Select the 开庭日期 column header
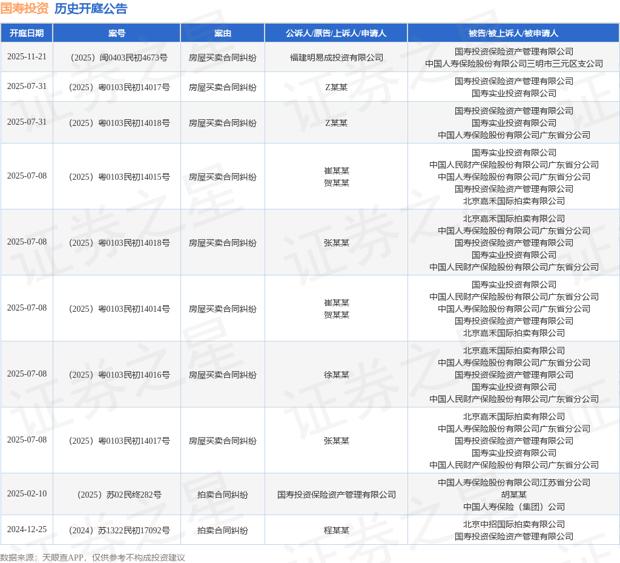620x563 pixels. click(x=27, y=33)
